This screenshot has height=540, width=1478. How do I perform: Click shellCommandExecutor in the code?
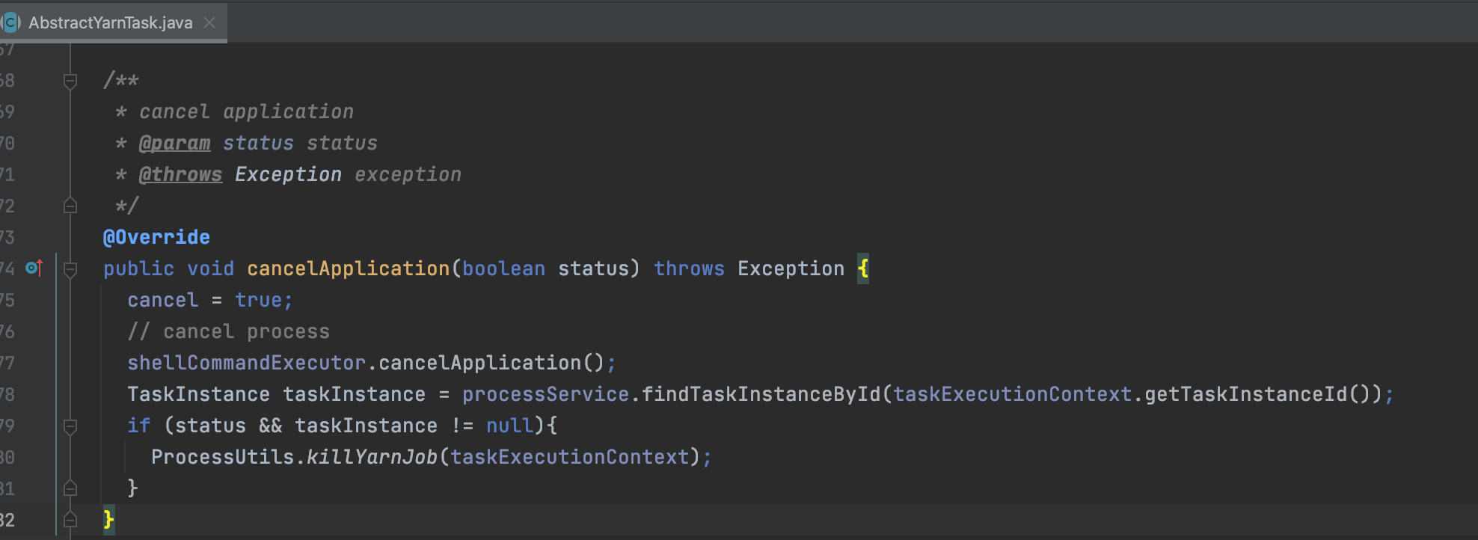click(246, 363)
